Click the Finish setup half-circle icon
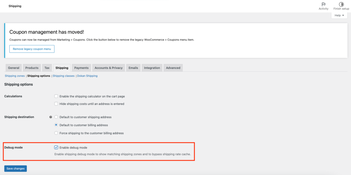The height and width of the screenshot is (175, 351). [x=341, y=4]
